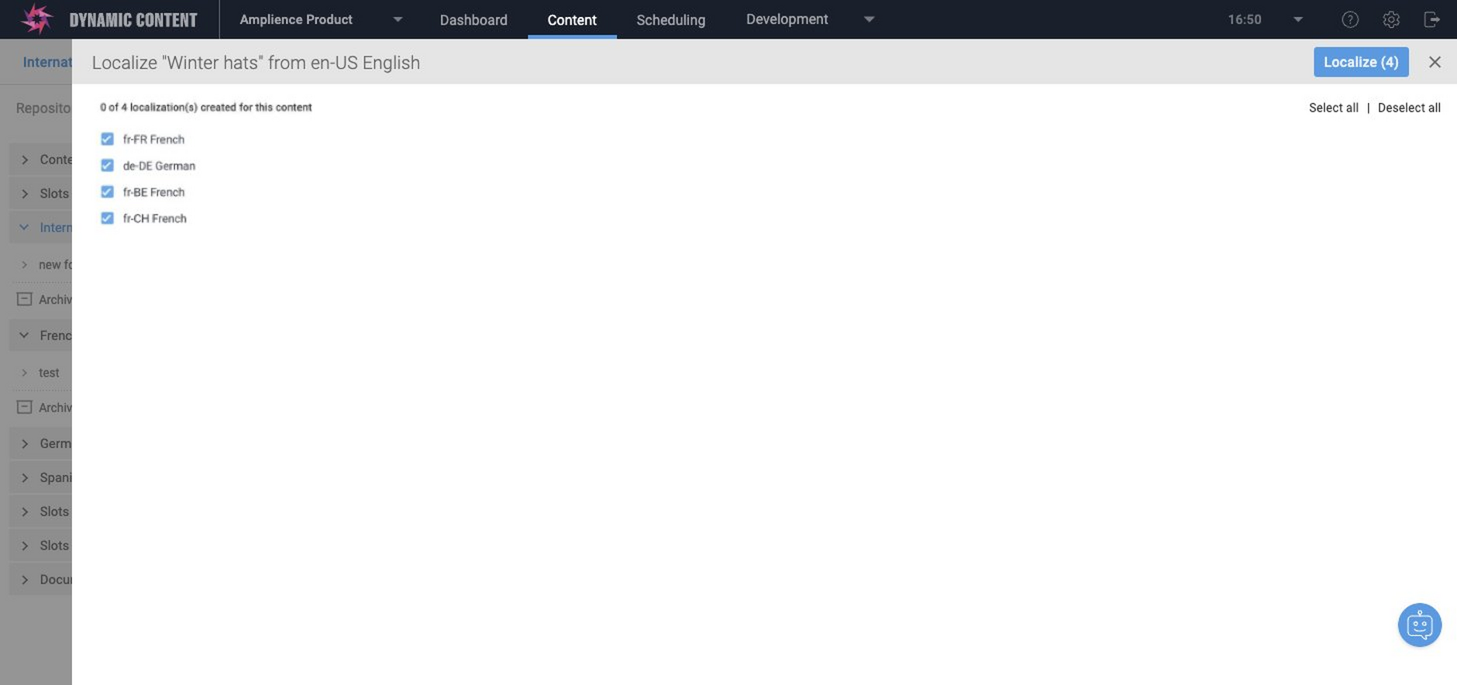Click the Internat... link behind the panel
This screenshot has width=1457, height=685.
47,62
